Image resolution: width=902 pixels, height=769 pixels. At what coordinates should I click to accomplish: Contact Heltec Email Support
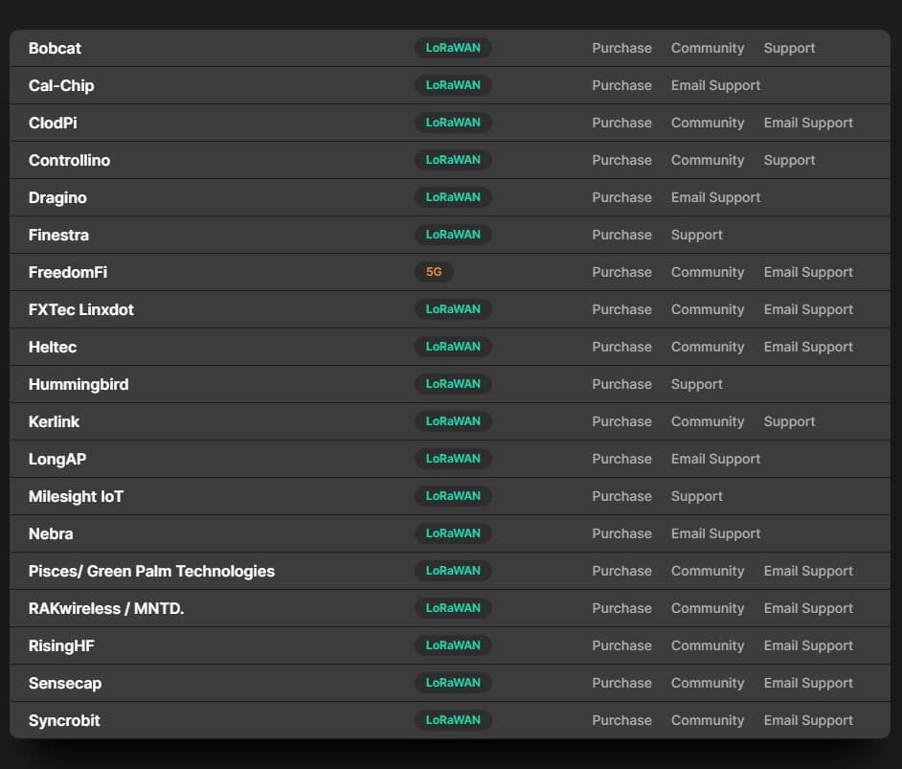coord(808,348)
